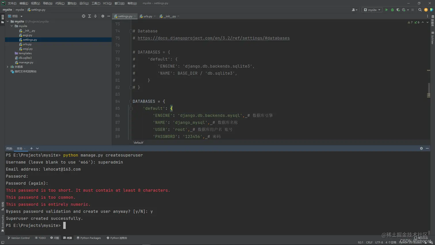Open the Edit menu
The width and height of the screenshot is (435, 245).
click(24, 3)
